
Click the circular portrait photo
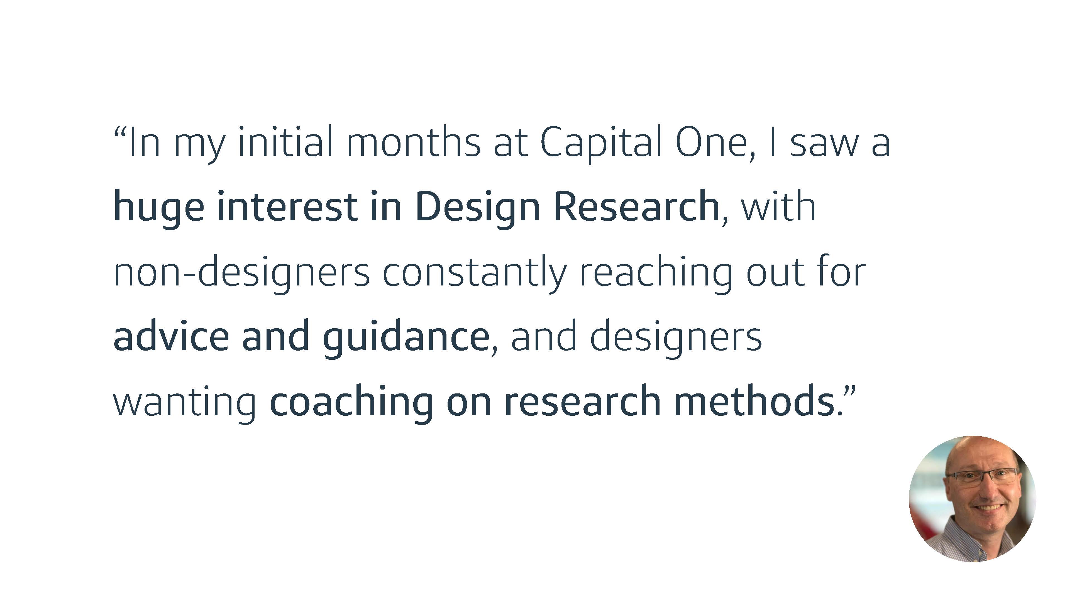(972, 499)
